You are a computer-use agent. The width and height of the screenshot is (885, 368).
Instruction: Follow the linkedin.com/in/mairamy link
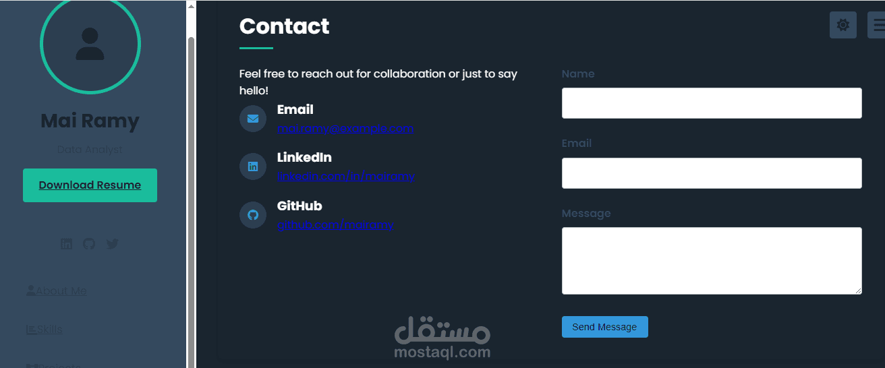(345, 176)
